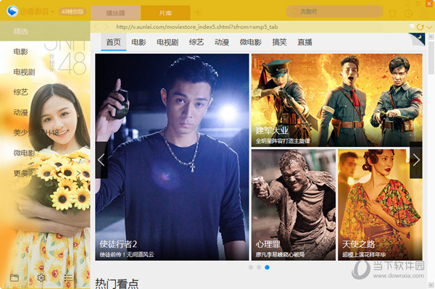Image resolution: width=435 pixels, height=289 pixels.
Task: Go forward with the browser forward arrow
Action: point(106,27)
